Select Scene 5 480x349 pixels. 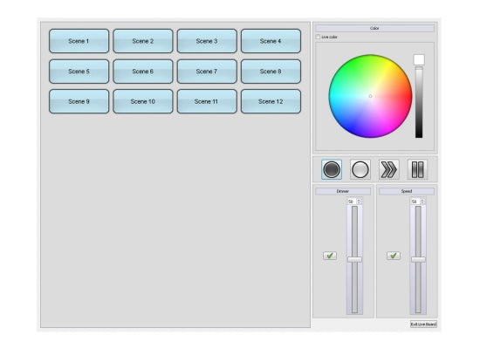[79, 72]
